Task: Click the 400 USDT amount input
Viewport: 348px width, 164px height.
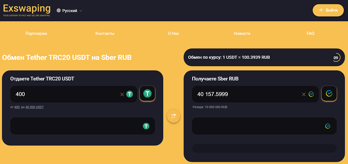Action: (x=74, y=94)
